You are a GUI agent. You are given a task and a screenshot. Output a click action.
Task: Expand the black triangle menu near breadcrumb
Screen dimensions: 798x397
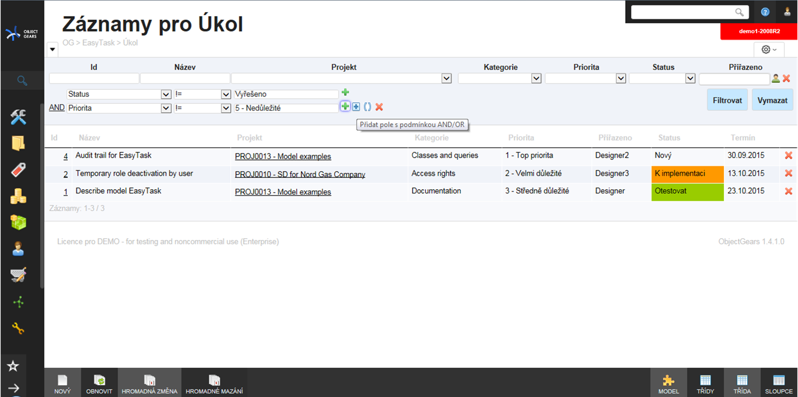(53, 50)
